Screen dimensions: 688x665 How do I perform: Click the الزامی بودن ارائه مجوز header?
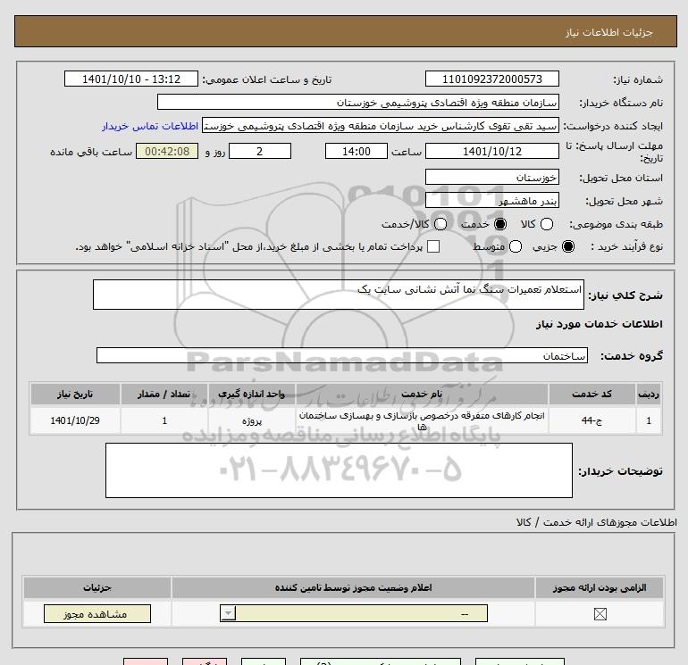pyautogui.click(x=600, y=587)
